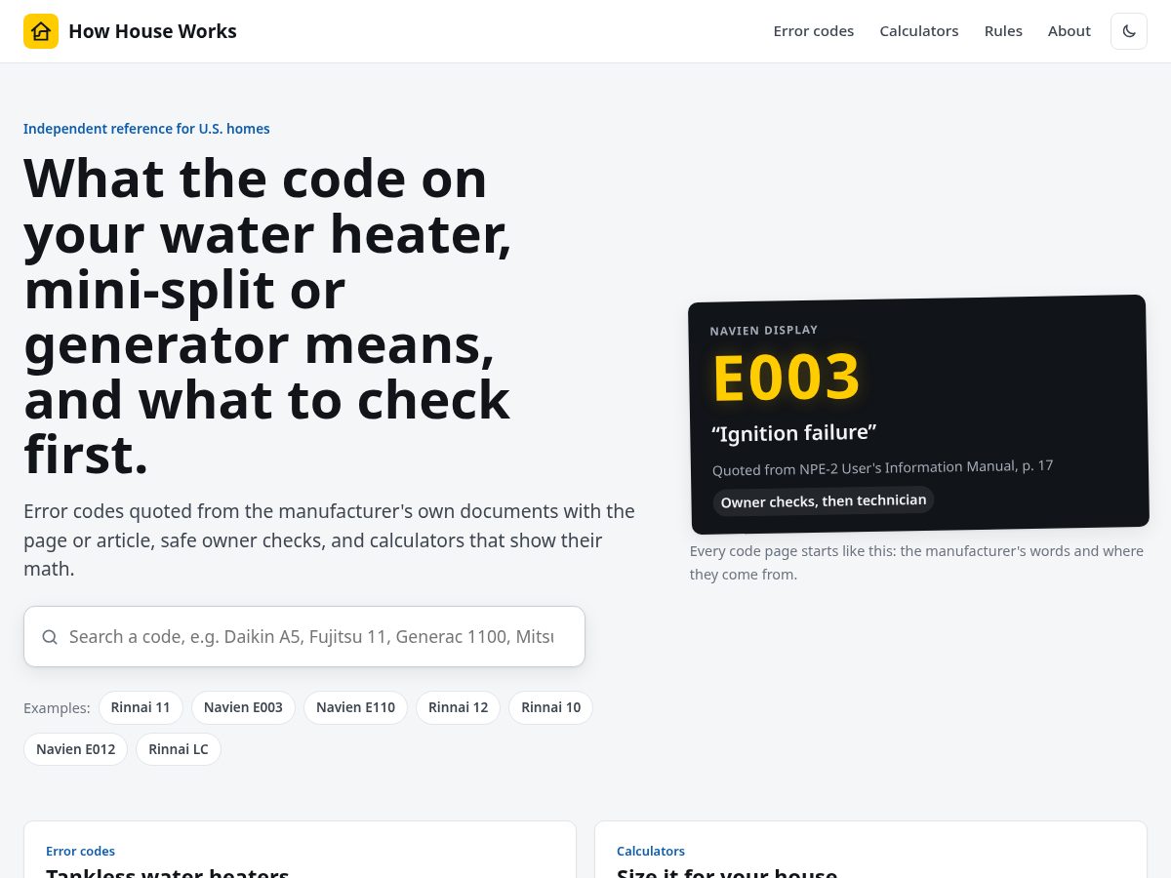Click the "NAVIEN DISPLAY" label
Viewport: 1171px width, 878px height.
tap(764, 330)
